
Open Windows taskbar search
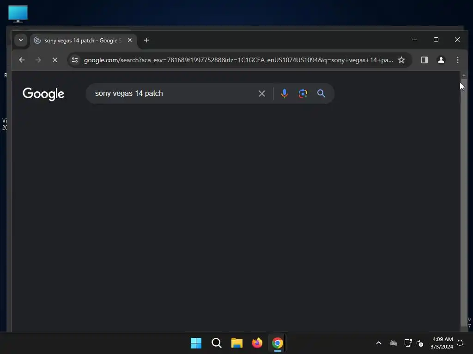[x=216, y=343]
